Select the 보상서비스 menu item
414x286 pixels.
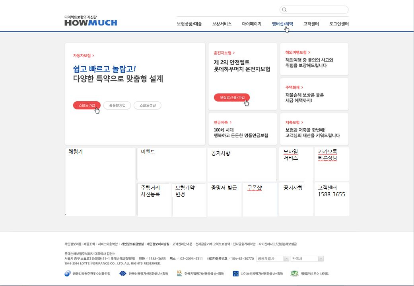pyautogui.click(x=222, y=24)
